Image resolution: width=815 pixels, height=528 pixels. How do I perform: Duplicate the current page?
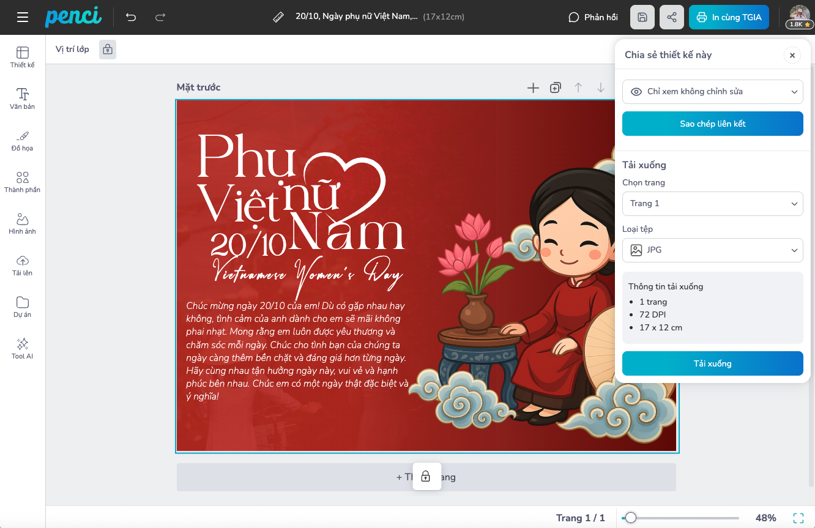pos(555,87)
